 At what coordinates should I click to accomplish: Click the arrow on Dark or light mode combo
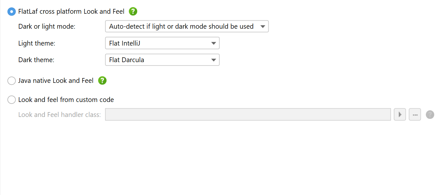click(263, 26)
